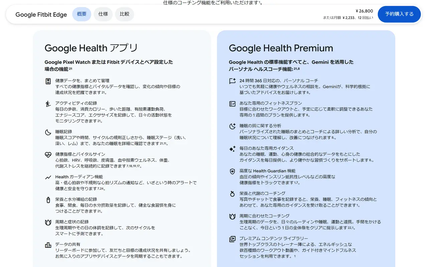Click the プレミアム コンテンツ ライブラリー title

[x=274, y=238]
